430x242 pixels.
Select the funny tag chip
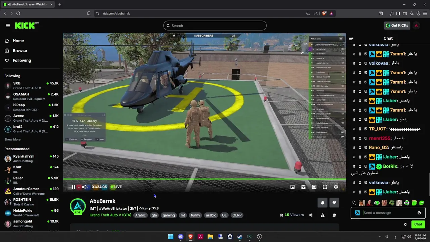[196, 215]
